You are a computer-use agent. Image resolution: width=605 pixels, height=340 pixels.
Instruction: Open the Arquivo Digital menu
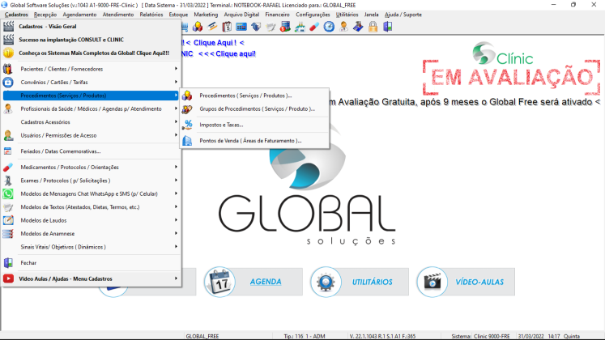[x=241, y=15]
